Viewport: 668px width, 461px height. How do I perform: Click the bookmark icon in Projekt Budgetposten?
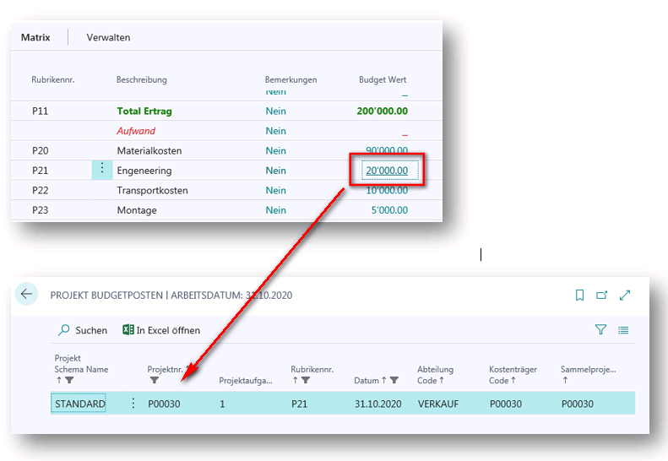pos(579,295)
